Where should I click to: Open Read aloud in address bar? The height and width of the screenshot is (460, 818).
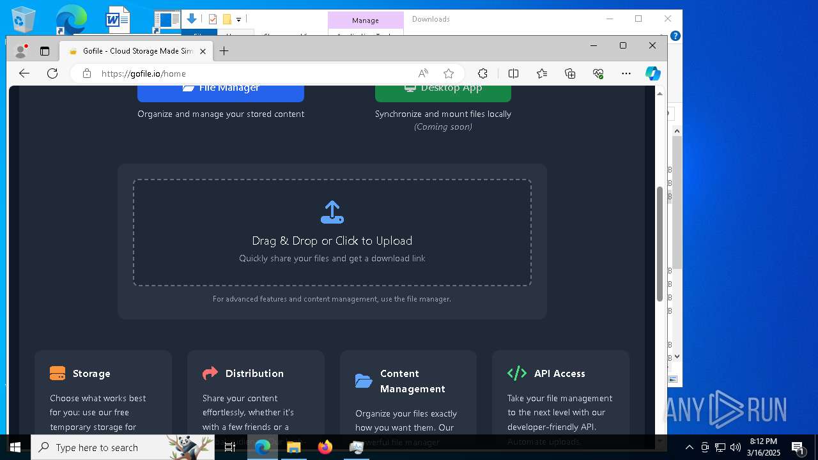point(423,73)
